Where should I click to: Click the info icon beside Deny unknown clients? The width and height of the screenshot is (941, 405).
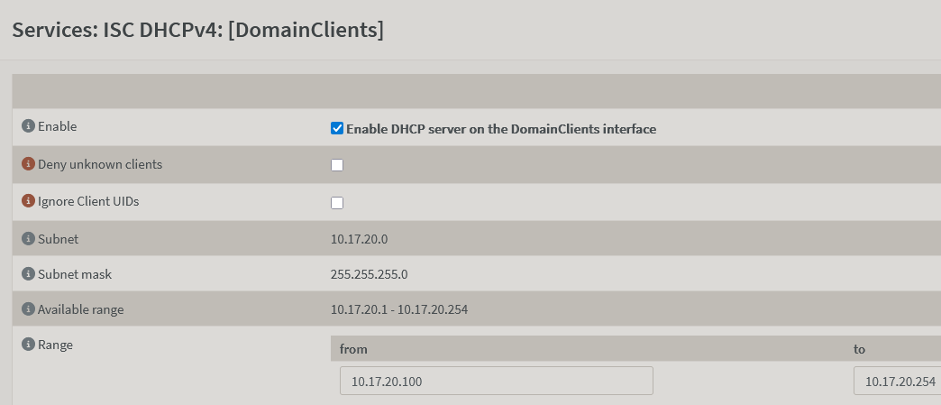point(28,164)
